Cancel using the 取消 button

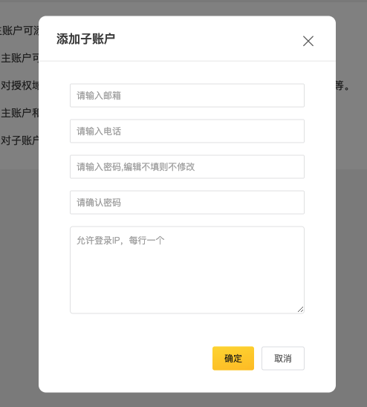click(283, 358)
